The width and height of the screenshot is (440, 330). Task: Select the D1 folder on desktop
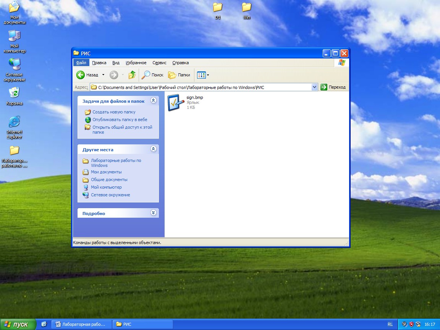(x=218, y=11)
